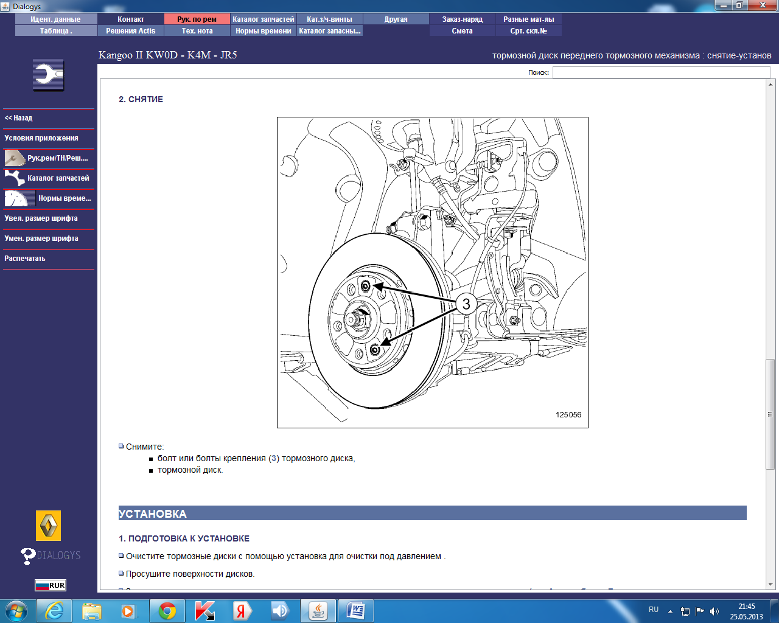Open the Контакт tab

coord(131,19)
